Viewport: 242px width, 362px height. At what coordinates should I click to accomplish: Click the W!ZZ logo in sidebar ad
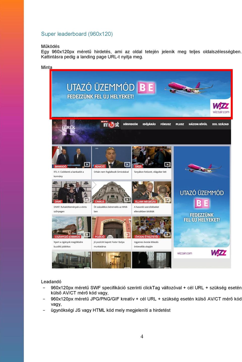219,253
